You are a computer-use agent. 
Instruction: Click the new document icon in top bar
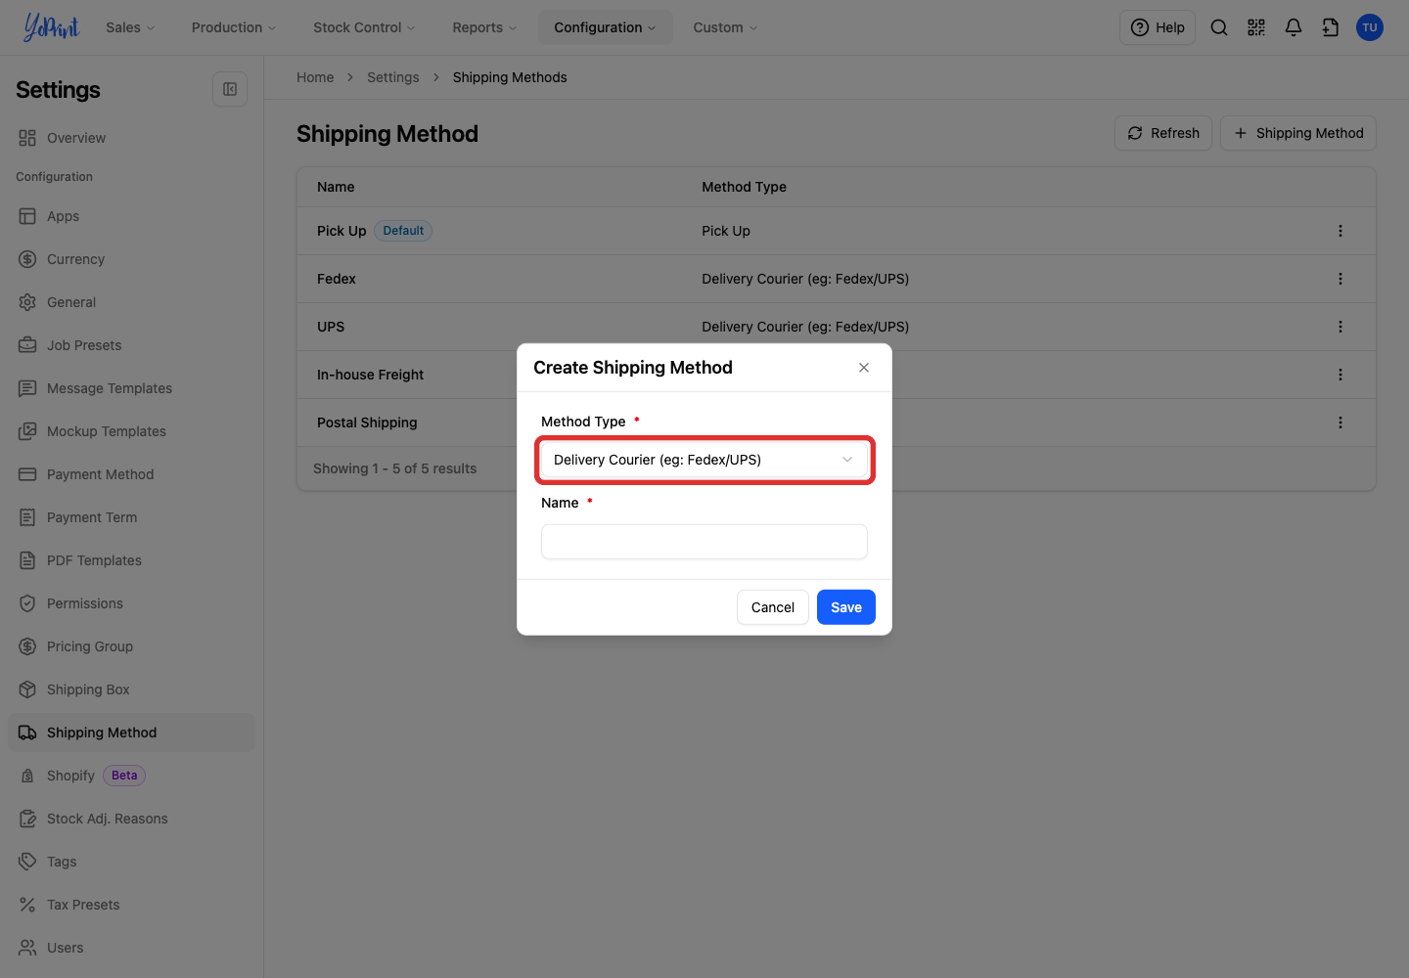click(1331, 27)
